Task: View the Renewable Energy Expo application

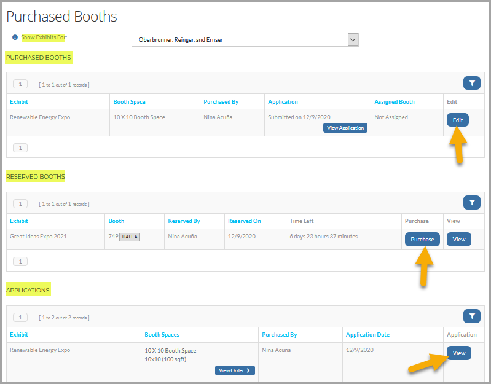Action: point(459,353)
